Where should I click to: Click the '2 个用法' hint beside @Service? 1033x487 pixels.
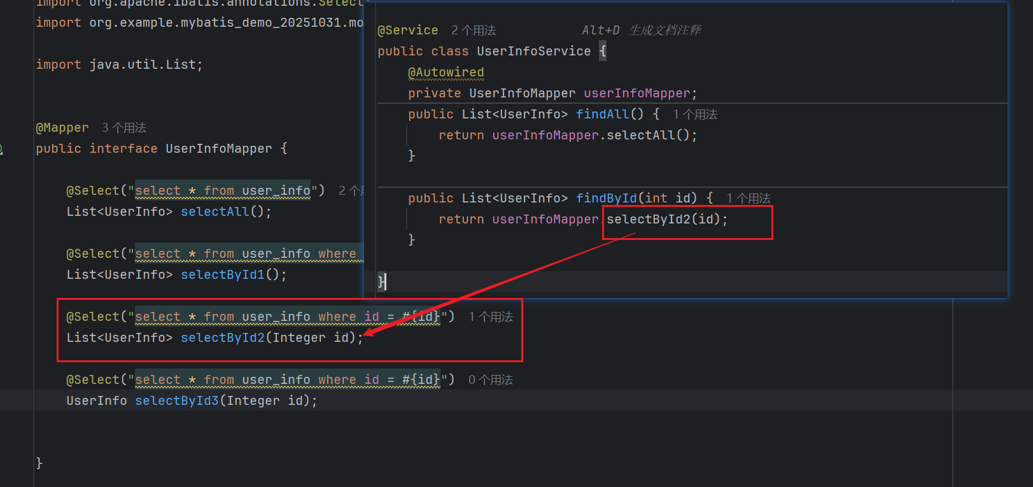pyautogui.click(x=473, y=31)
